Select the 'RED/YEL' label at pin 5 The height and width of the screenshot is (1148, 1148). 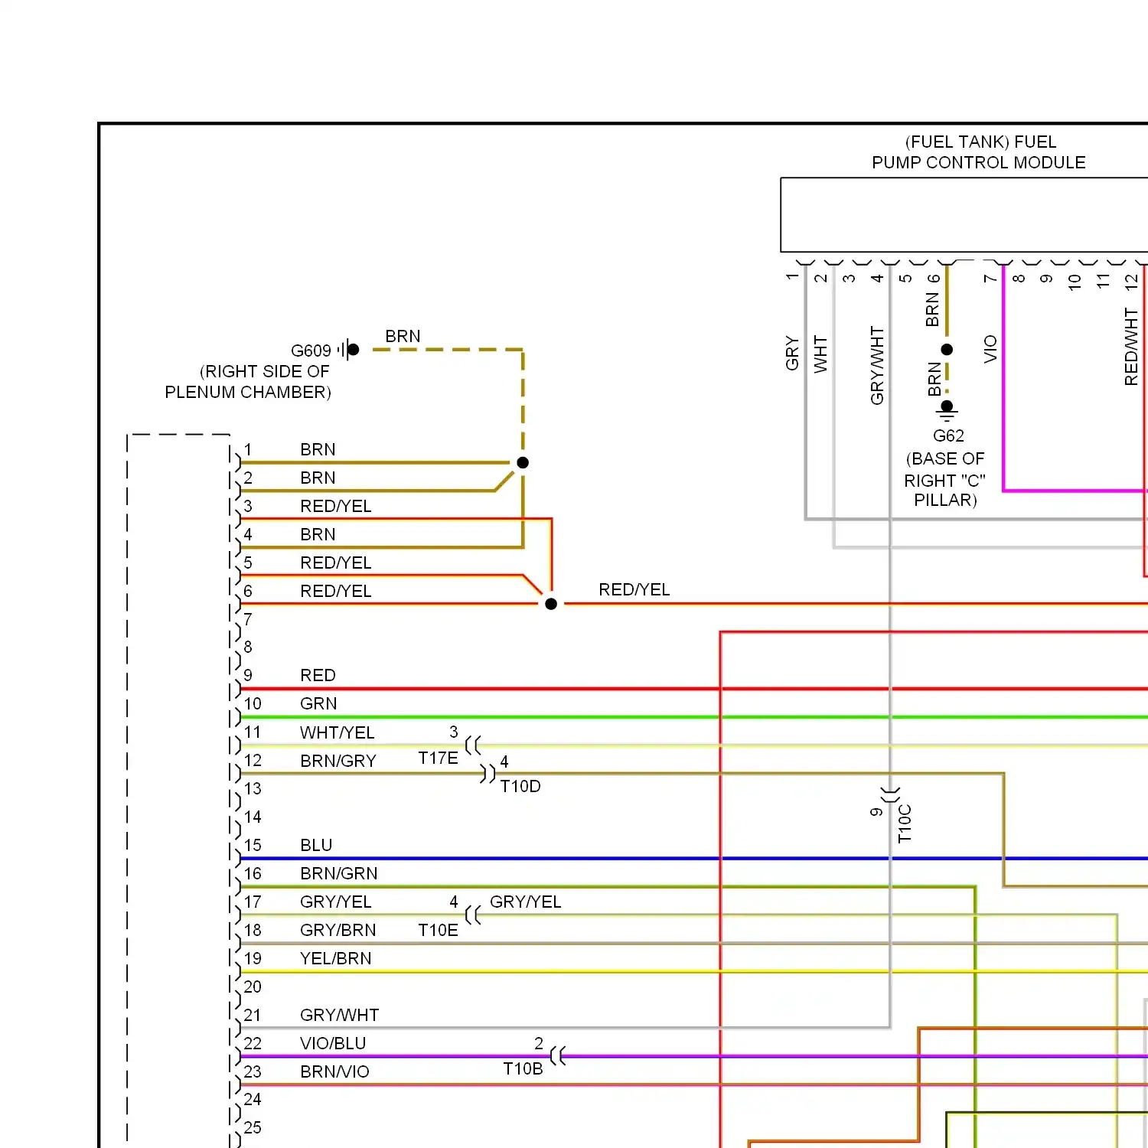336,563
